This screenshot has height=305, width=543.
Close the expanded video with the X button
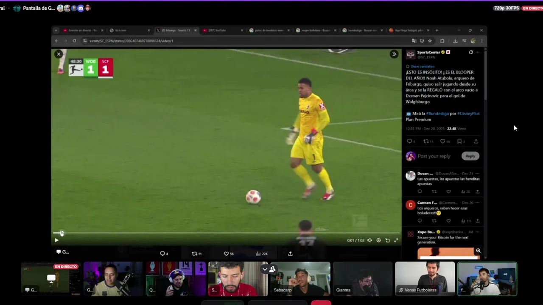click(x=59, y=54)
